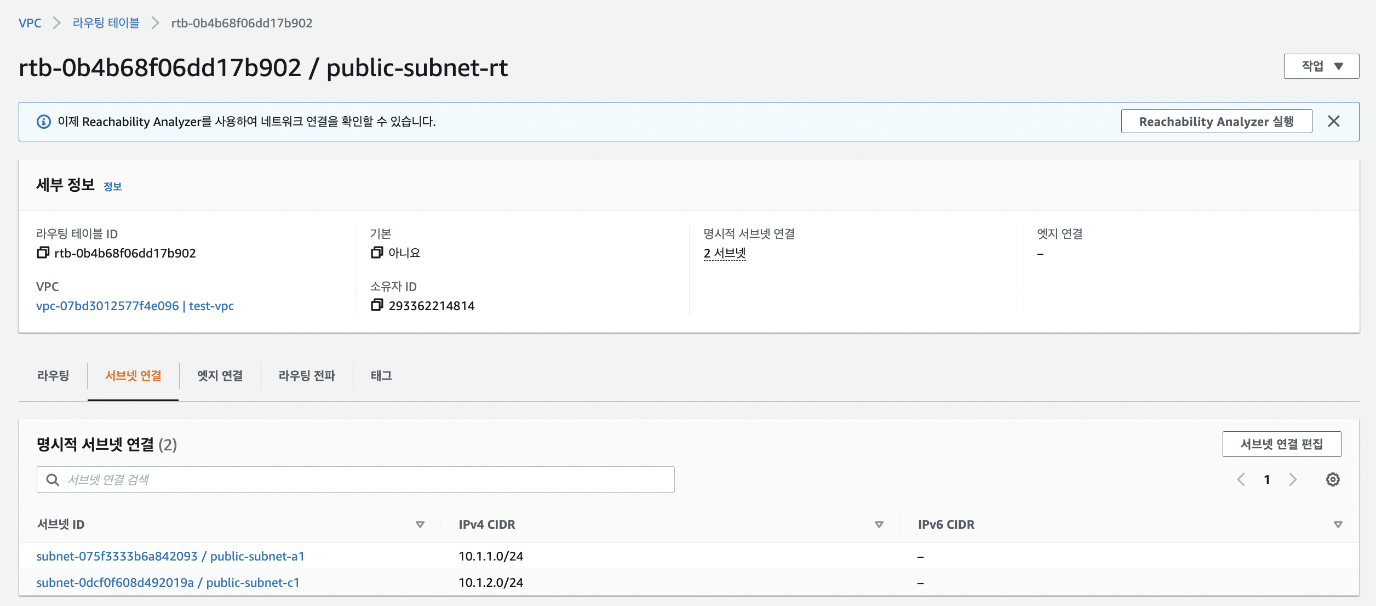Sort by 서브넷 ID column arrow

(x=420, y=525)
